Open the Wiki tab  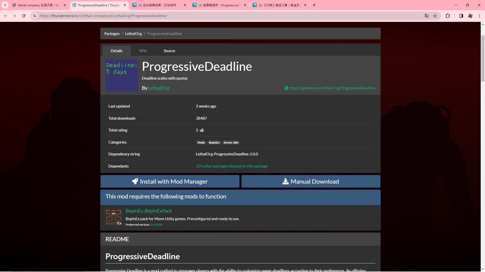(x=143, y=51)
